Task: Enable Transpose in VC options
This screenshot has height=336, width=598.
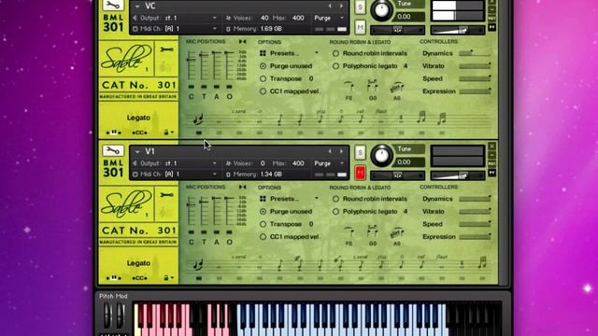Action: click(263, 78)
